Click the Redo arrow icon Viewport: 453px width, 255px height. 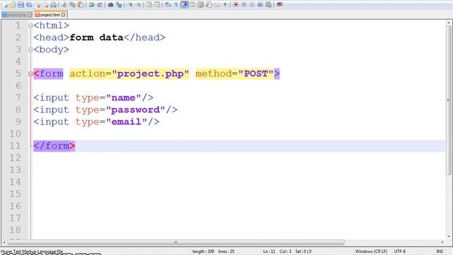pos(100,5)
